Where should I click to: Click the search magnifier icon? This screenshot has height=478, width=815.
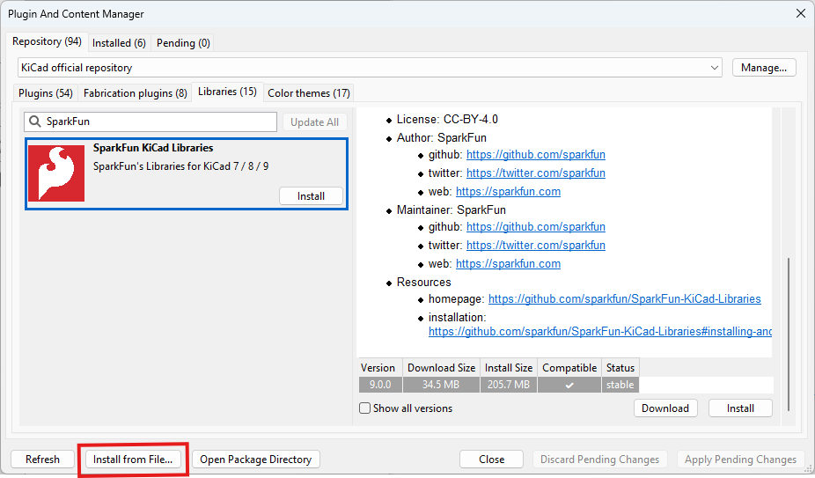point(35,121)
